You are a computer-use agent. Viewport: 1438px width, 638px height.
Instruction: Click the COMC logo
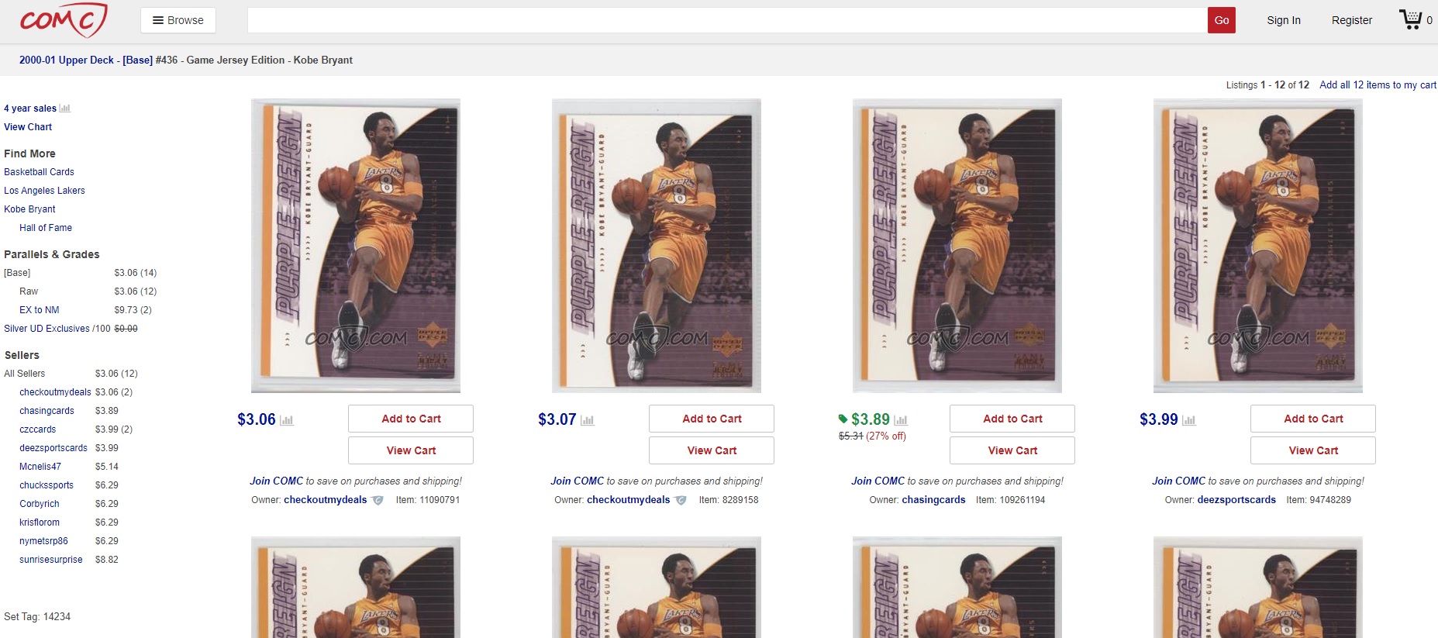pos(64,20)
